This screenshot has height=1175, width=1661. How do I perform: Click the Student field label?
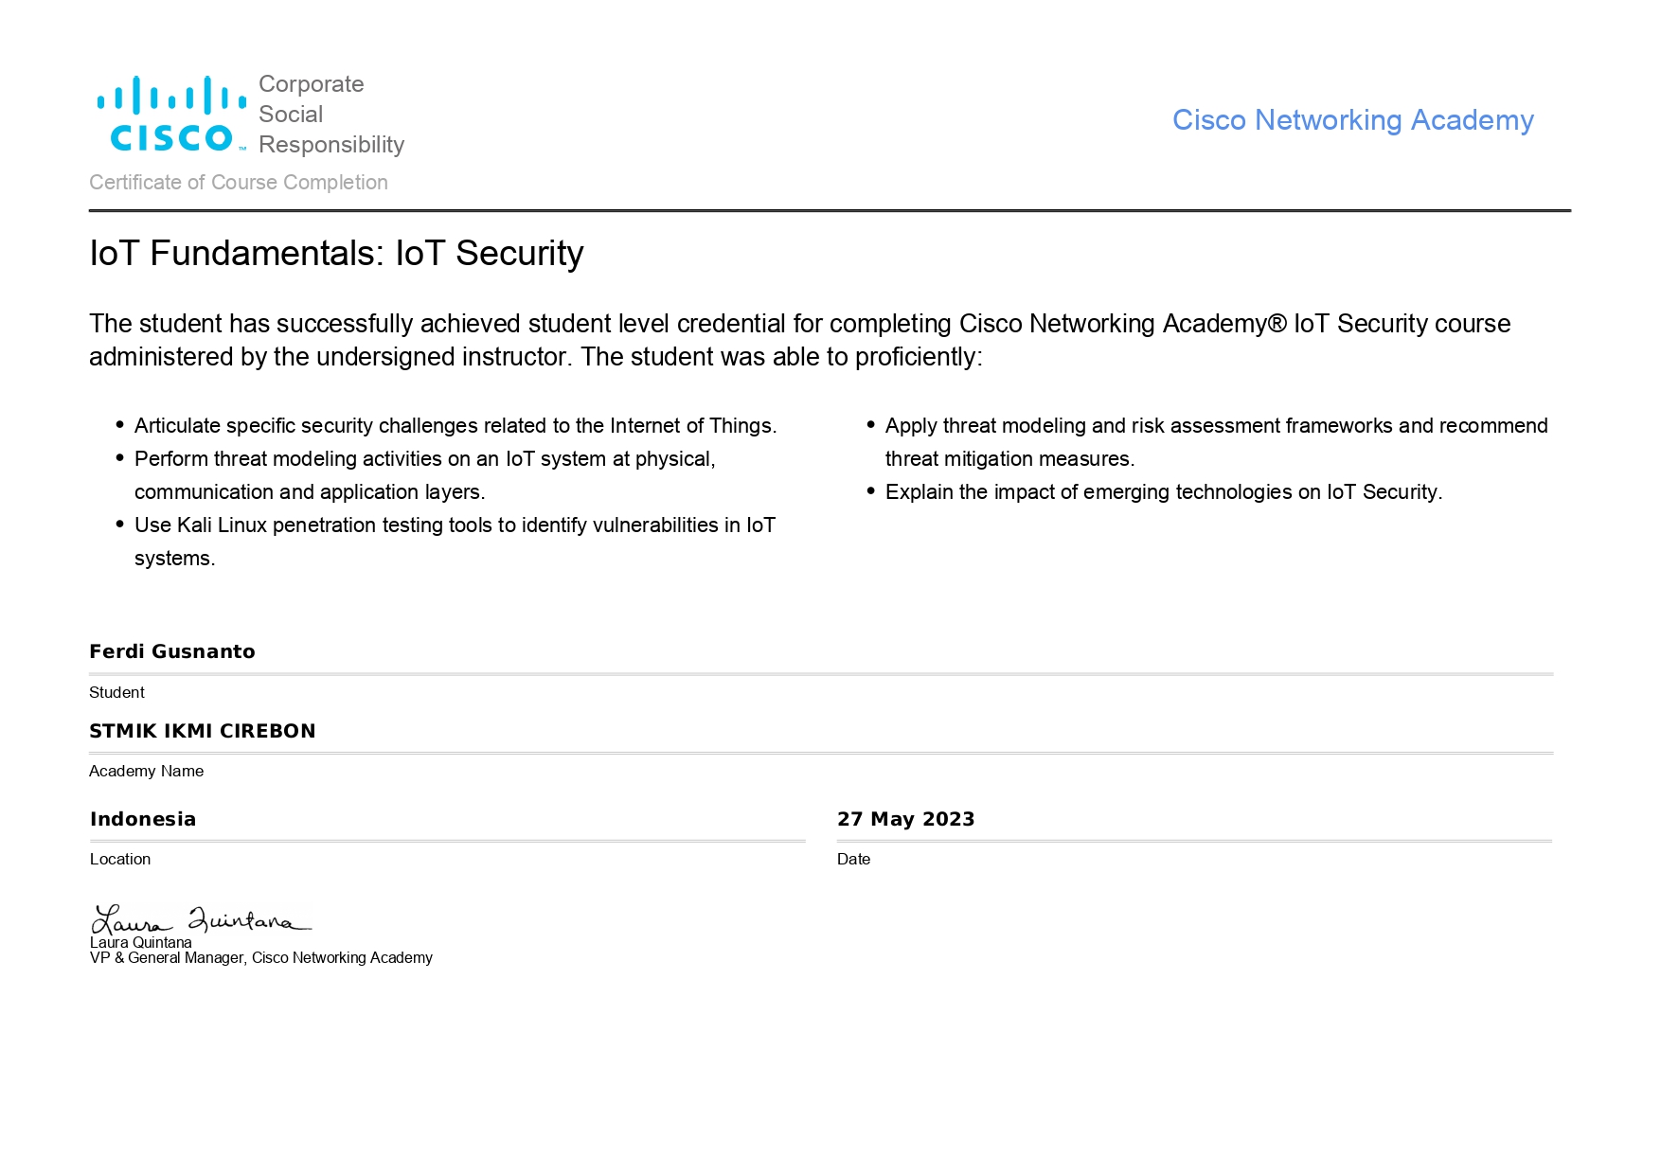(x=116, y=692)
